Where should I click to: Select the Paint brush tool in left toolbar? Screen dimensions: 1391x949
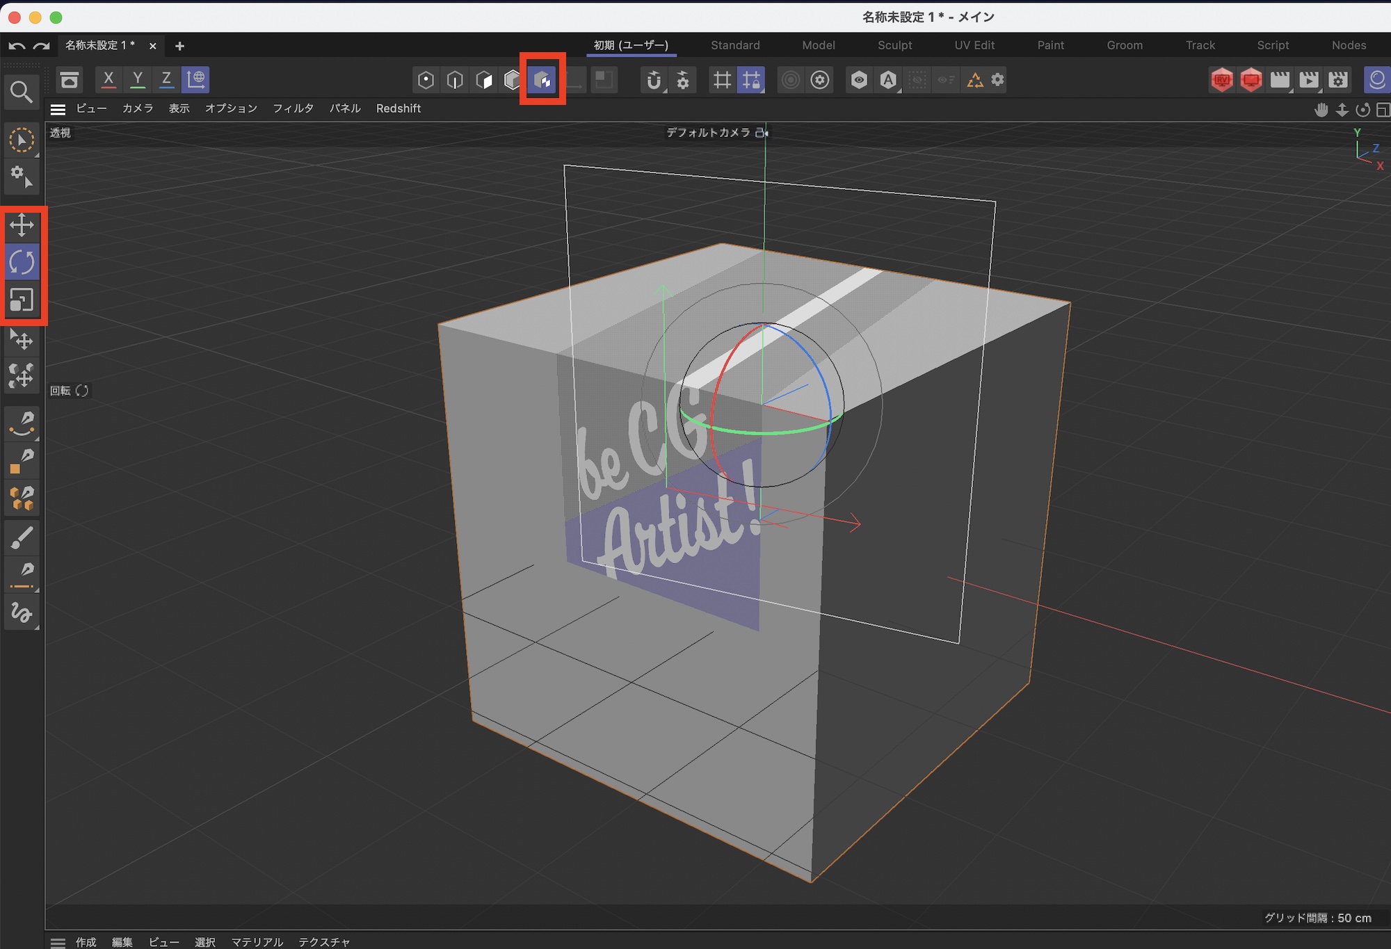pos(22,537)
